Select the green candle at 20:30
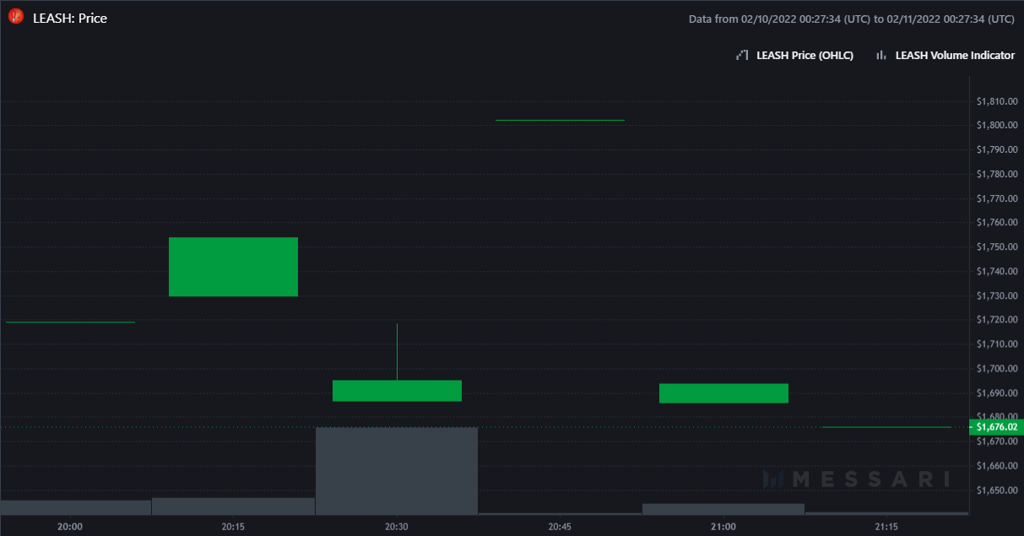Image resolution: width=1024 pixels, height=536 pixels. (397, 390)
